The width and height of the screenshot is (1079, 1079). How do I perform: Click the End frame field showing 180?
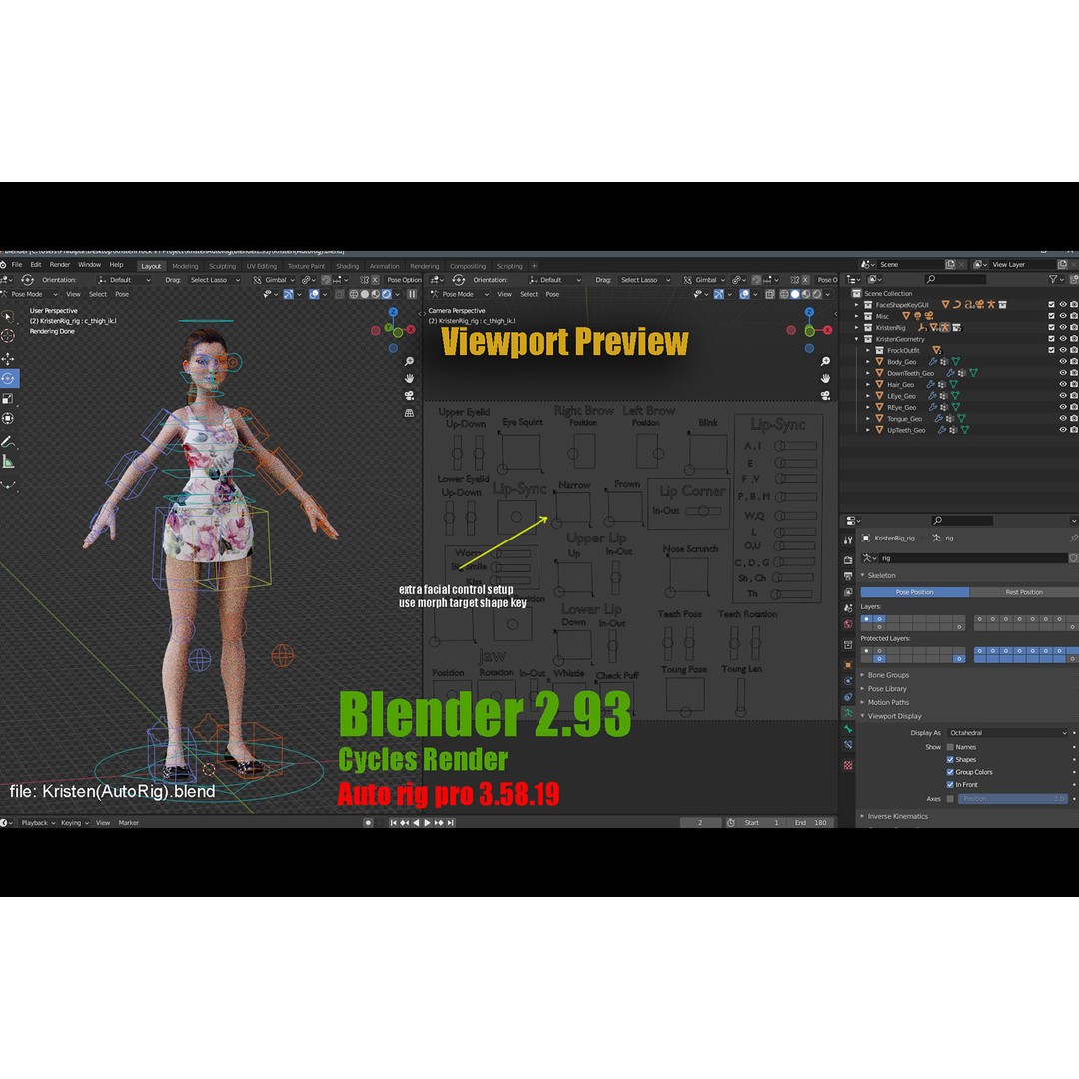pyautogui.click(x=812, y=823)
